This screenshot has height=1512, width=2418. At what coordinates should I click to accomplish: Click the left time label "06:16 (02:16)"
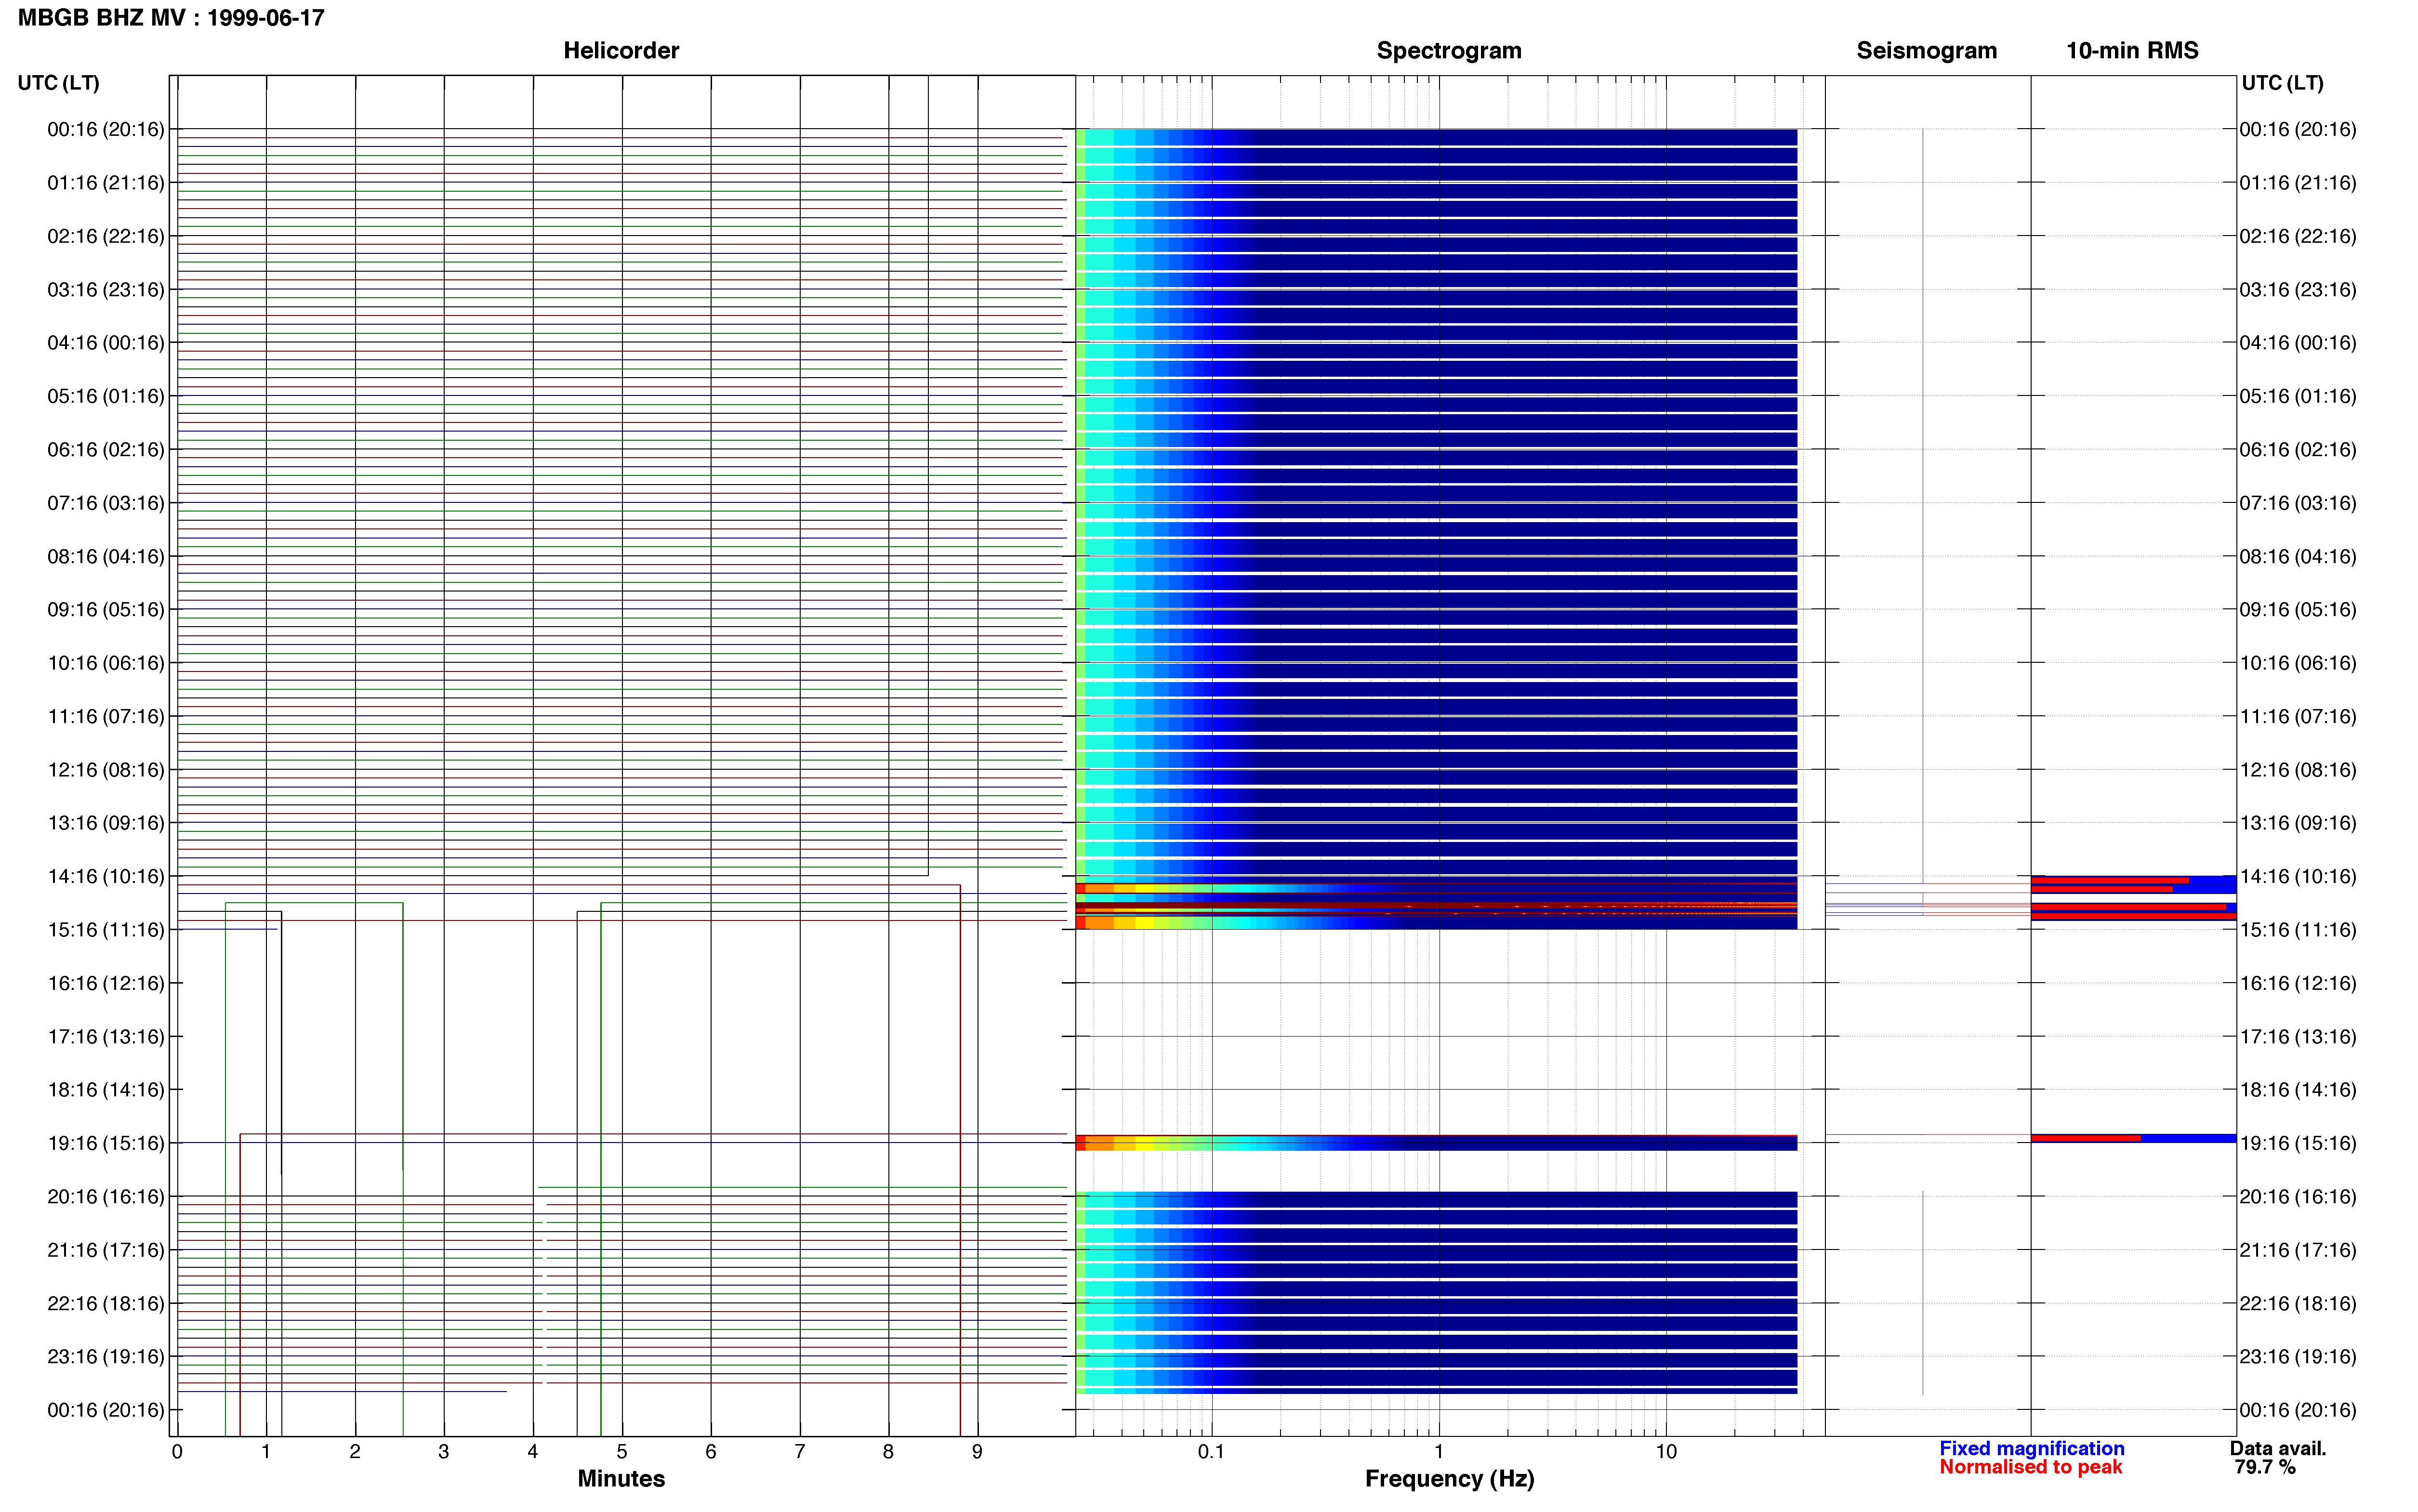coord(106,450)
